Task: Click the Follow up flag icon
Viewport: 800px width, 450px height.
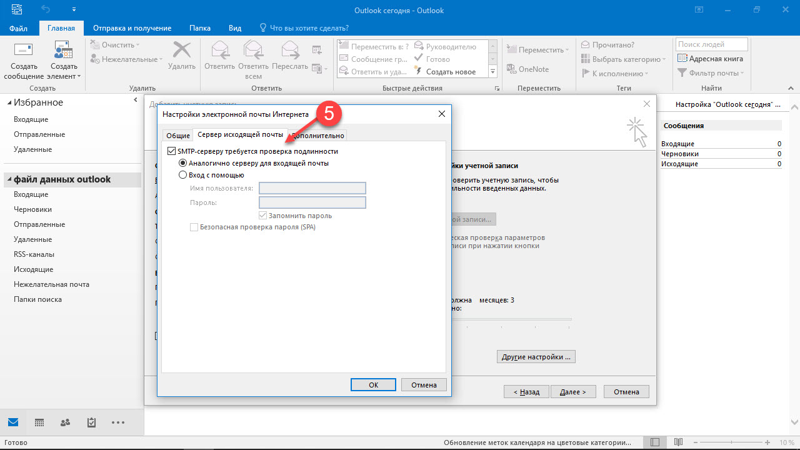Action: [586, 74]
